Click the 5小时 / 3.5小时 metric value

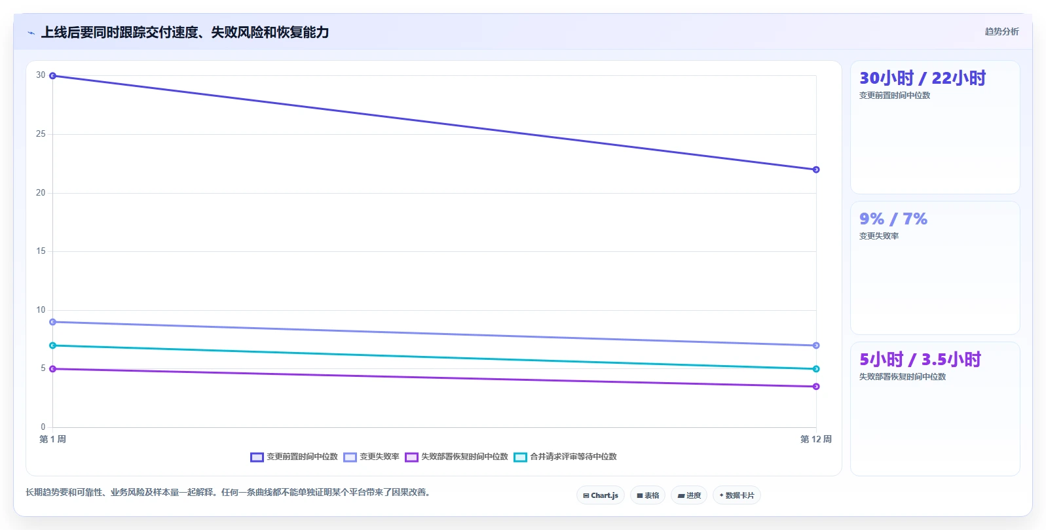point(920,359)
